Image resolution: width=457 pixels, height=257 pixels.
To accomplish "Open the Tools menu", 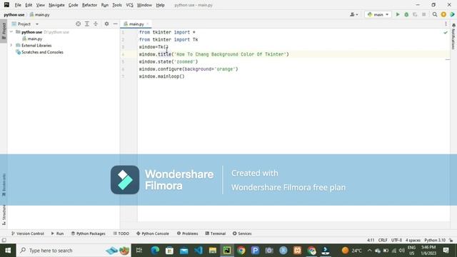I will click(117, 5).
